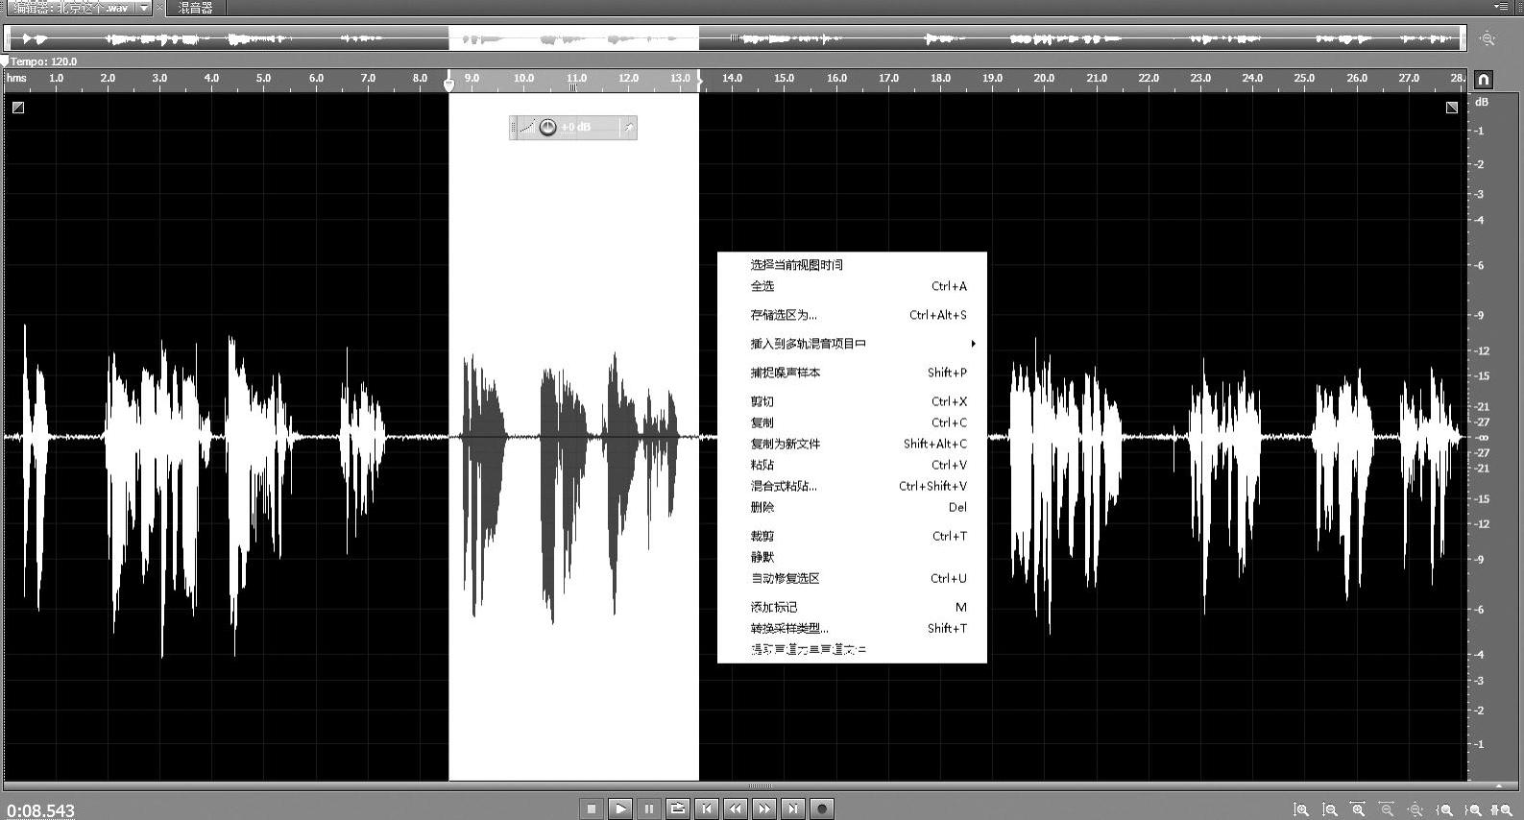
Task: Click the right edge handle of overview navigator
Action: pyautogui.click(x=1464, y=38)
